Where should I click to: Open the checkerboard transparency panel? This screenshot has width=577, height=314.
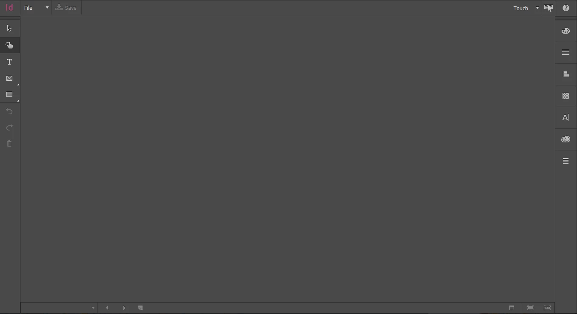tap(566, 96)
